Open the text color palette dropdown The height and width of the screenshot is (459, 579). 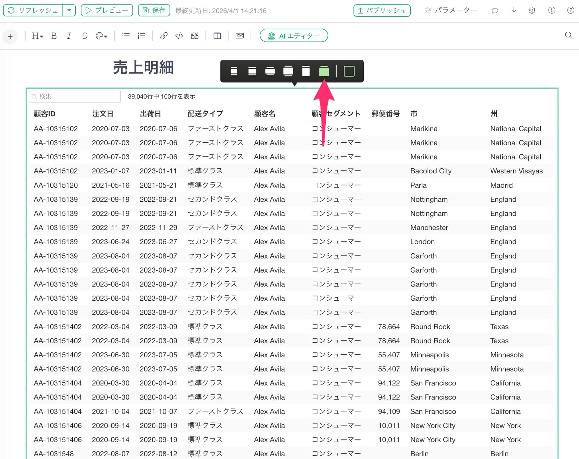pyautogui.click(x=101, y=36)
